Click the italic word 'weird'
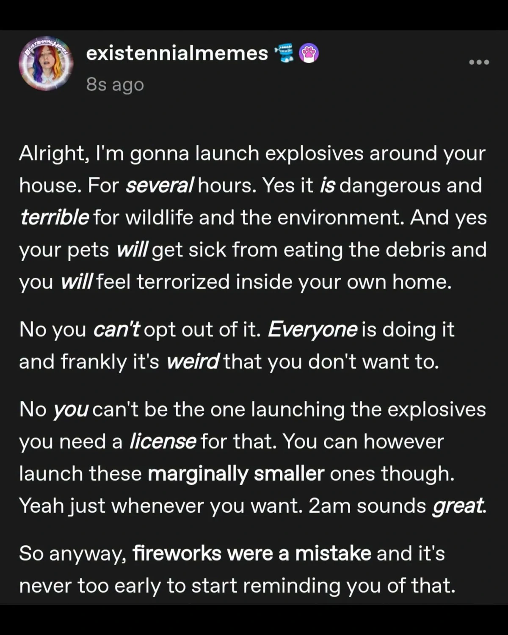 coord(193,362)
